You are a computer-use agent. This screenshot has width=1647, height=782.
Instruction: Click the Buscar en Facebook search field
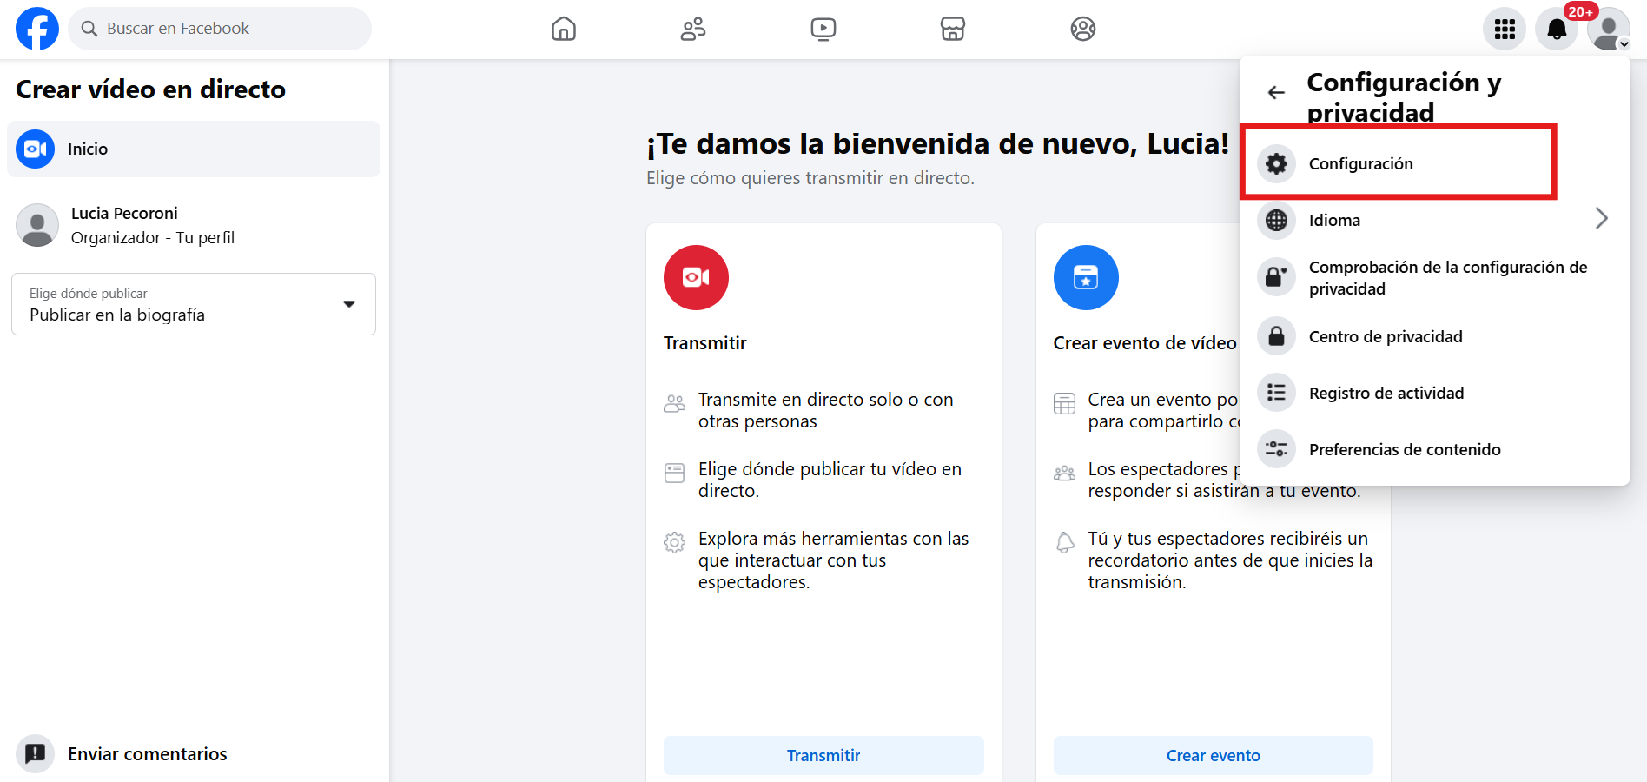coord(220,29)
